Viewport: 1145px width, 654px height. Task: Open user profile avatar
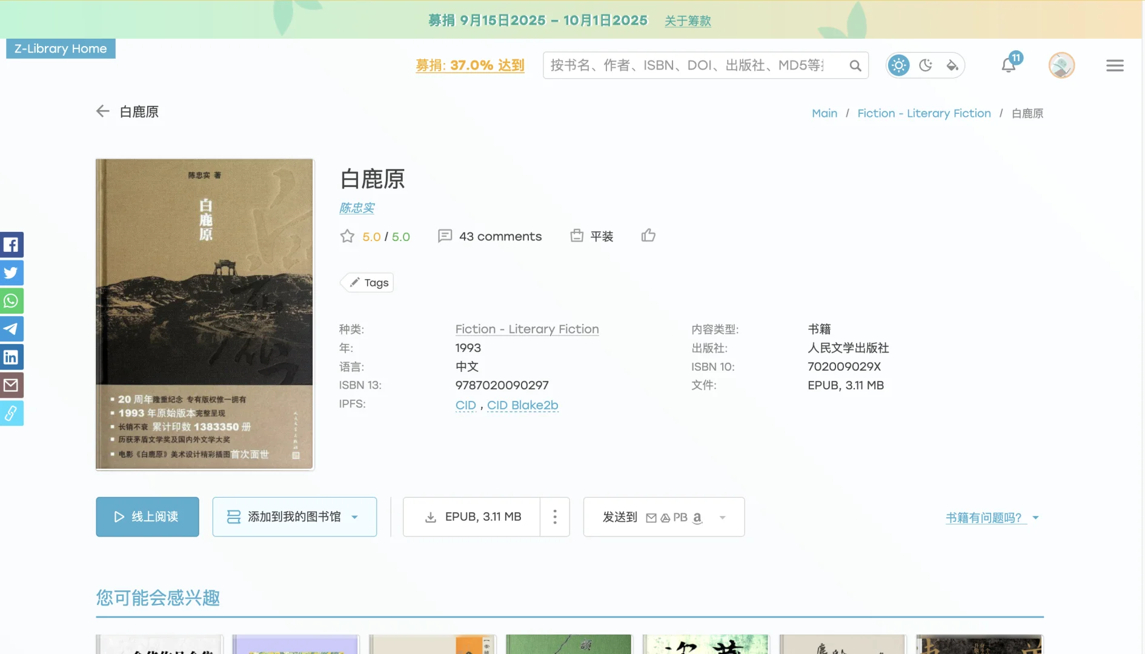pos(1061,65)
